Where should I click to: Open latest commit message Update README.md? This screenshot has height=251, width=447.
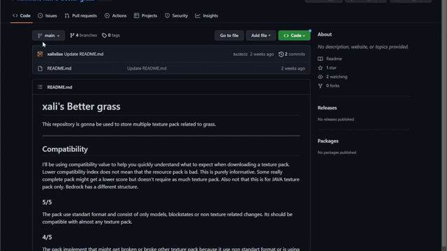[x=84, y=54]
